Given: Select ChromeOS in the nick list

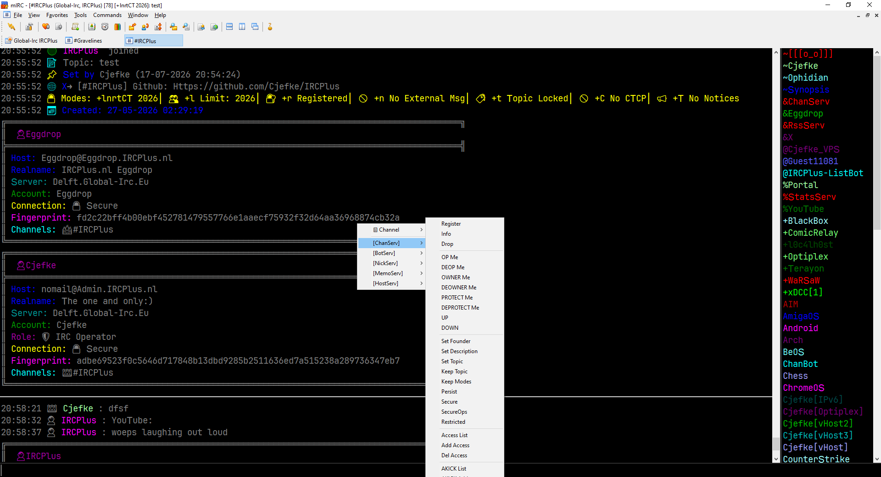Looking at the screenshot, I should click(x=803, y=388).
